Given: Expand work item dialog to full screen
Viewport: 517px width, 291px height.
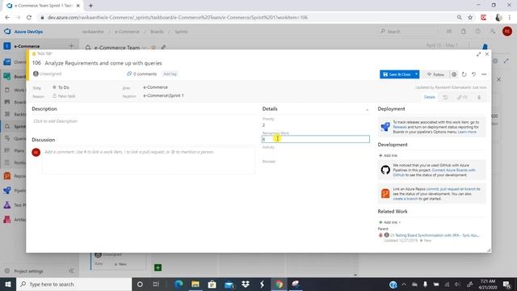Looking at the screenshot, I should tap(478, 54).
